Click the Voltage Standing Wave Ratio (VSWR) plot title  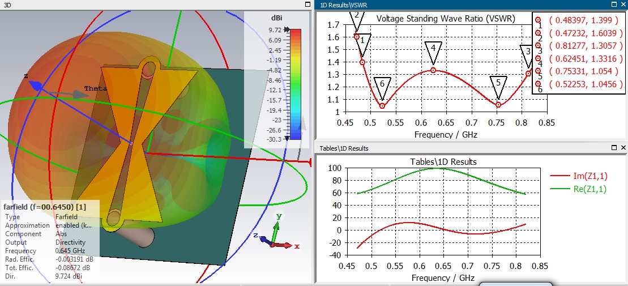(446, 19)
